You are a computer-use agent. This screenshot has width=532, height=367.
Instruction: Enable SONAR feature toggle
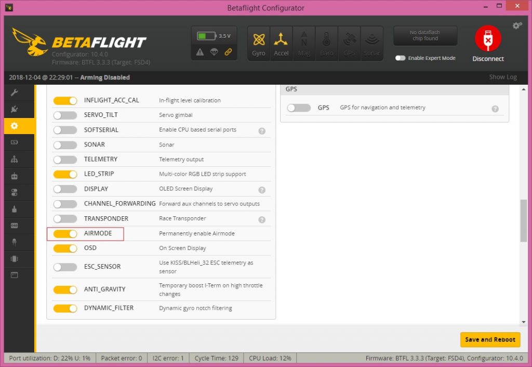tap(65, 145)
